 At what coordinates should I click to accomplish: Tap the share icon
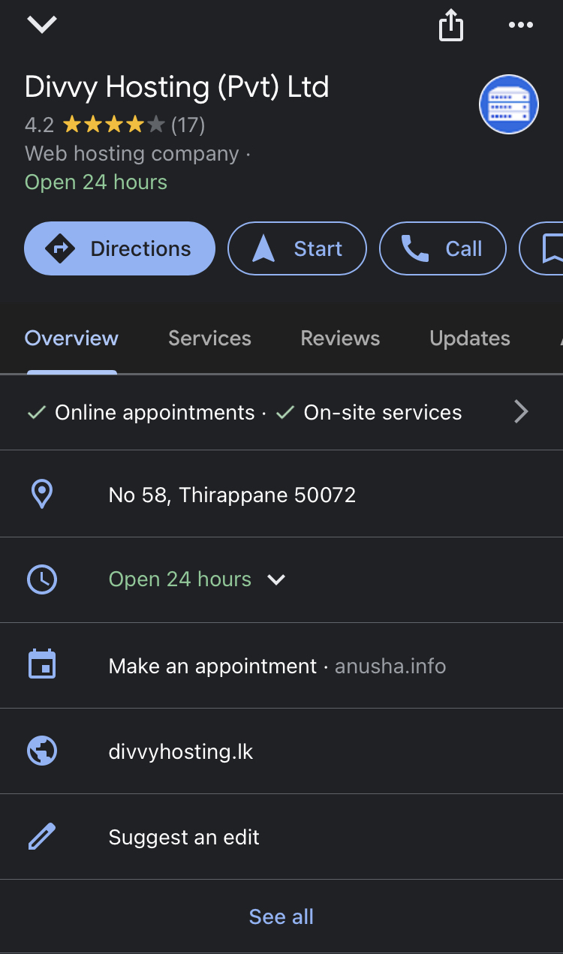point(451,25)
